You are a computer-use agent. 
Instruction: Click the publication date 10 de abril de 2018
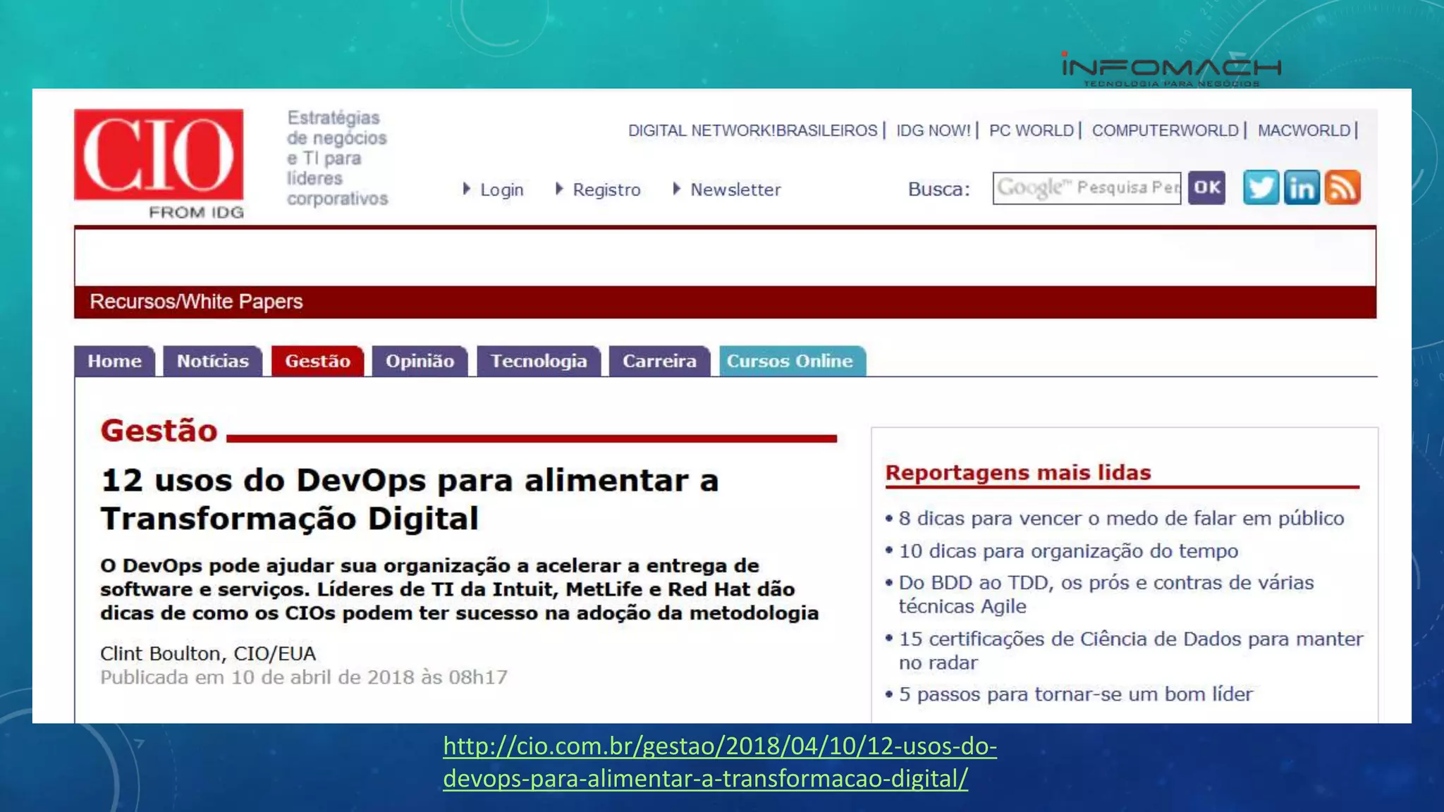coord(304,677)
